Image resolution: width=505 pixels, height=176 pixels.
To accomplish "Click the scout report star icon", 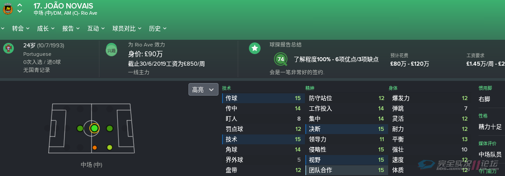I will point(255,48).
